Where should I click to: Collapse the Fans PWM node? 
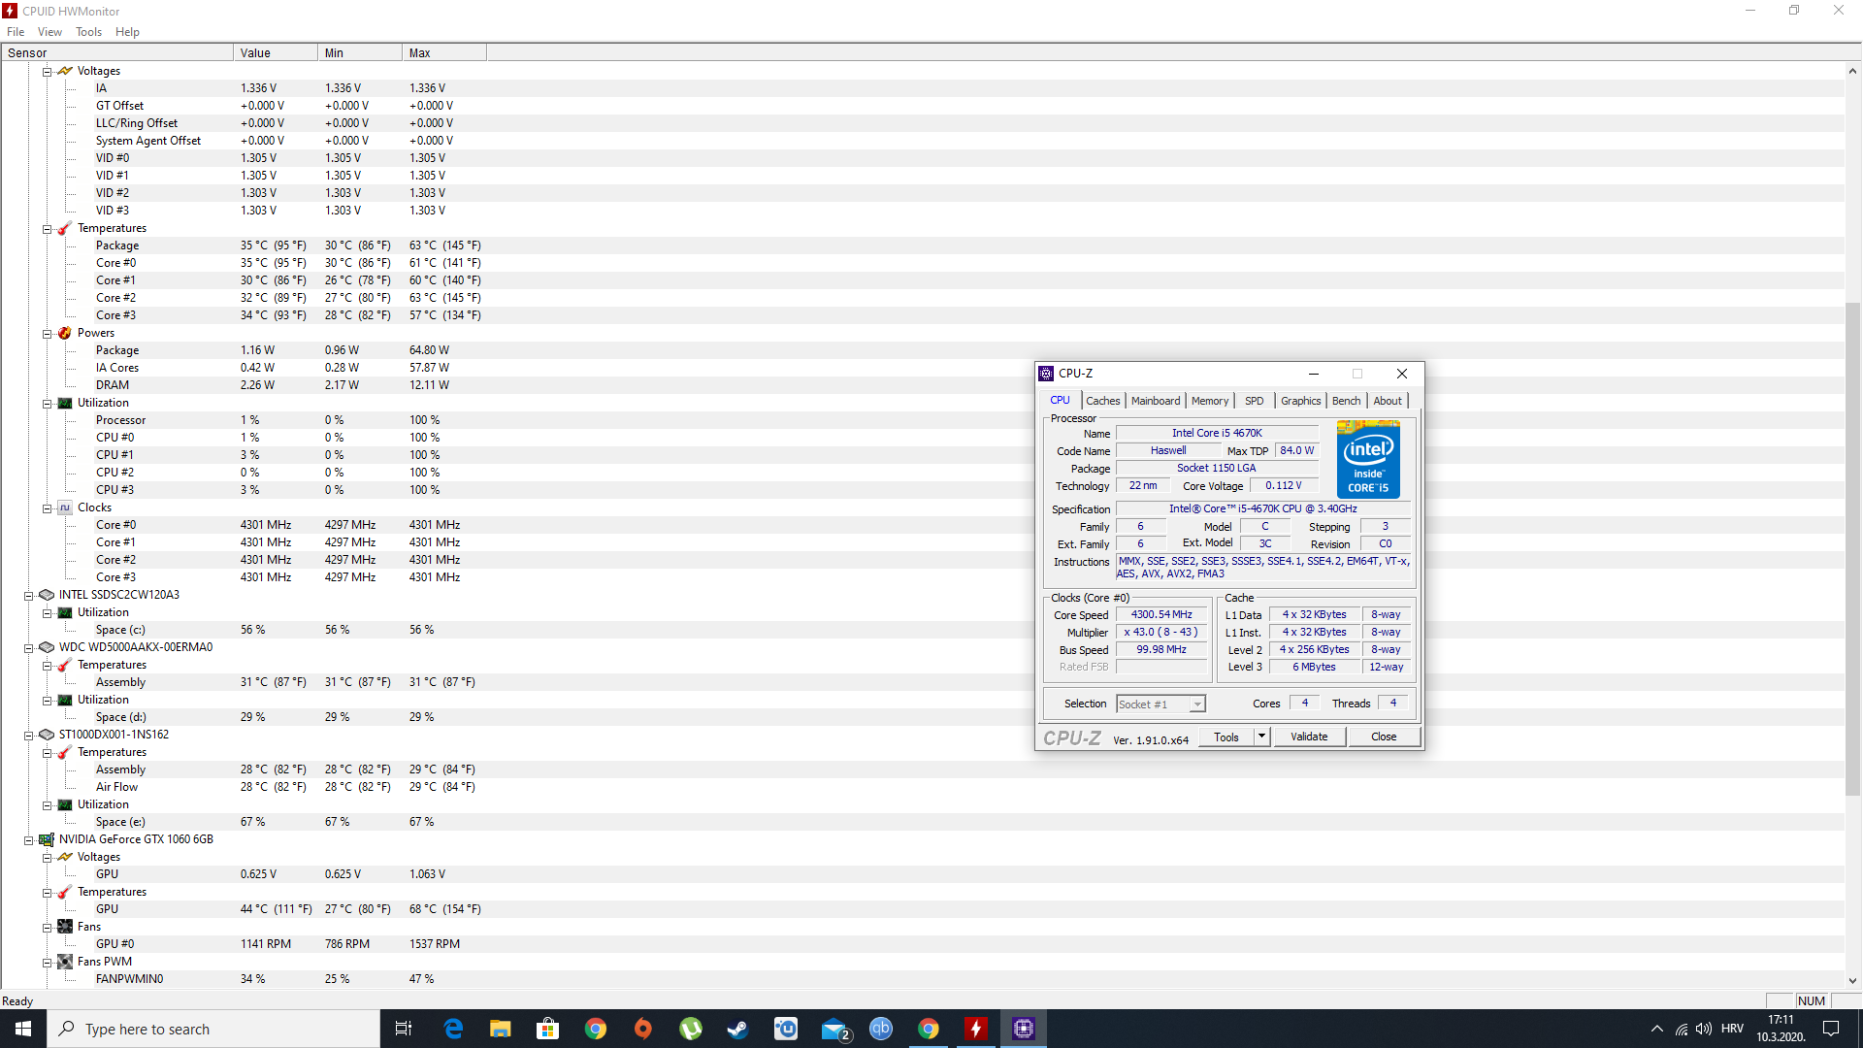(x=47, y=963)
